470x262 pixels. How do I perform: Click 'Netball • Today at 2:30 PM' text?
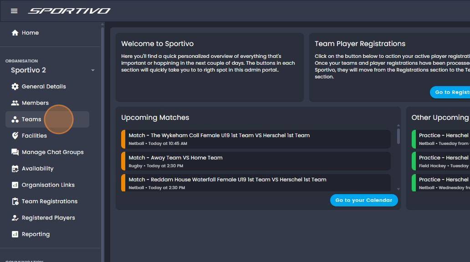click(157, 188)
